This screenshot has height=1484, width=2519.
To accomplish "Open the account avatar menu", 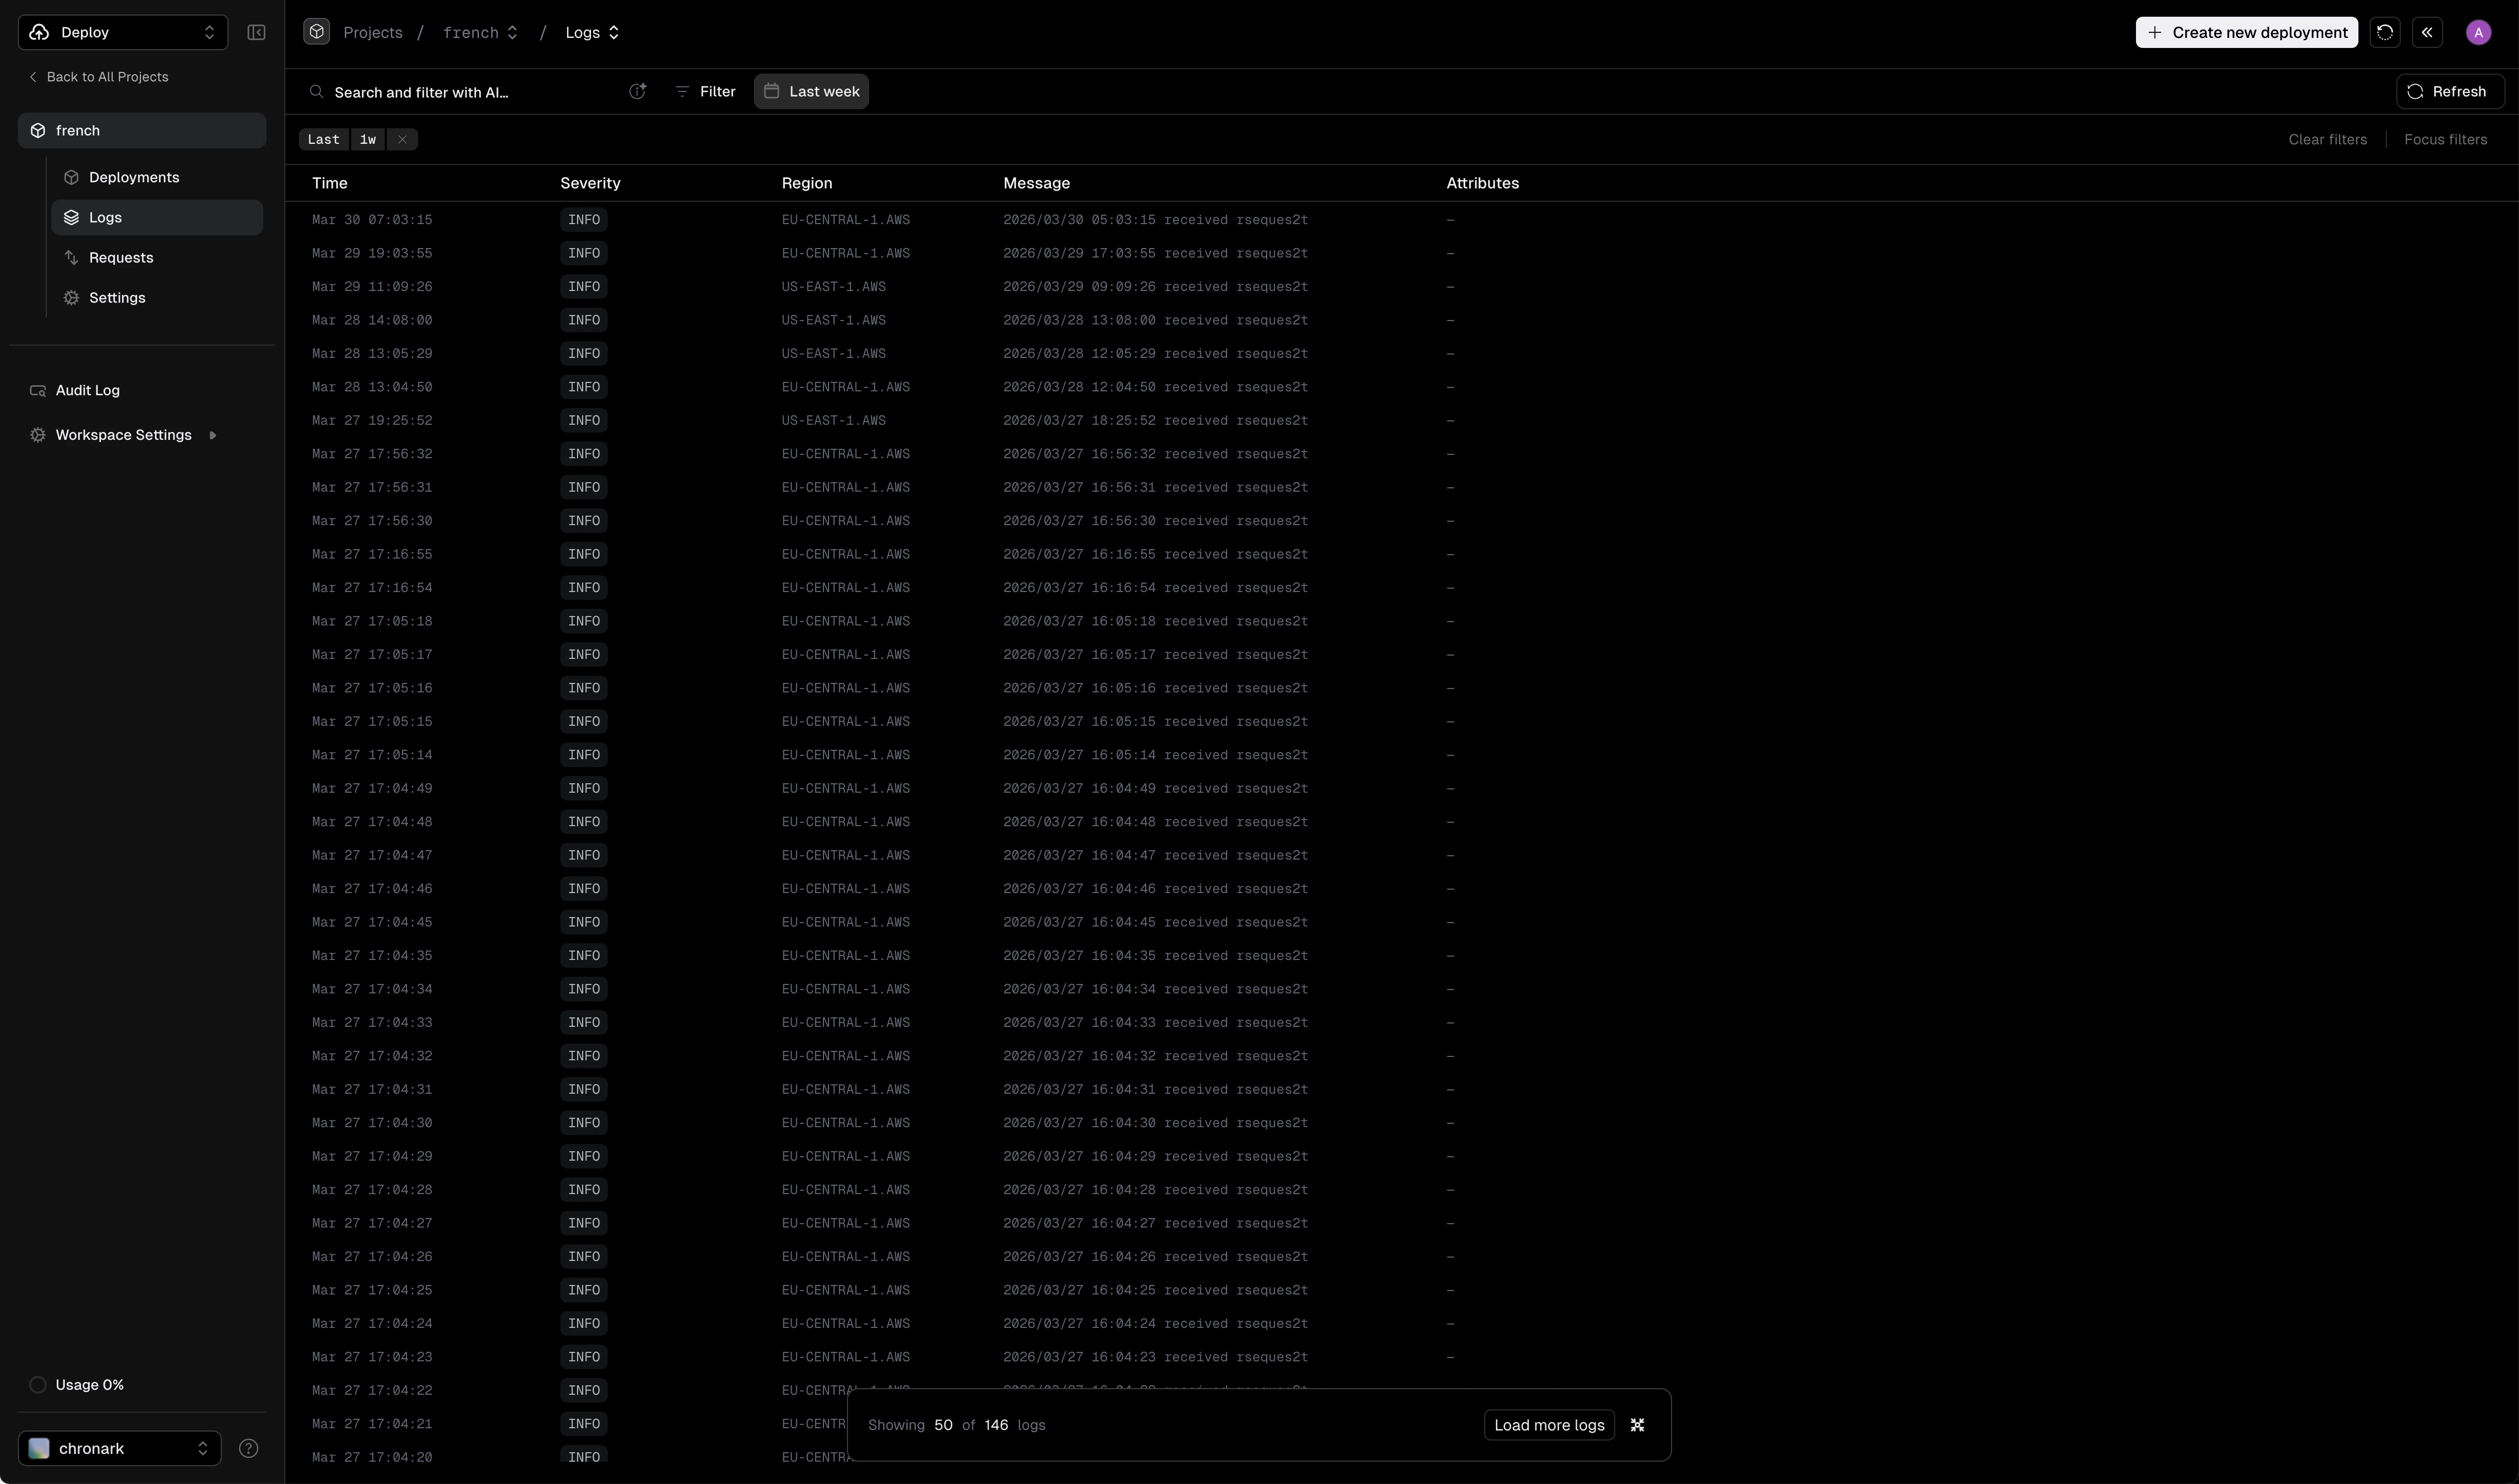I will pos(2478,31).
